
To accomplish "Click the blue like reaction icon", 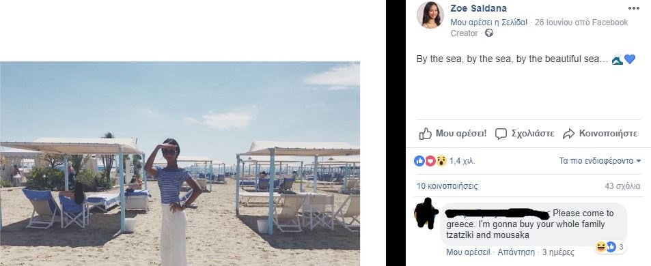I will (419, 161).
